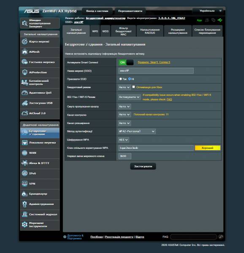Enable the Xbox optimization checkbox
244x253 pixels.
[x=133, y=87]
